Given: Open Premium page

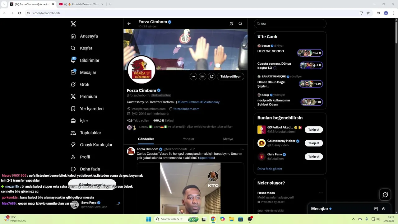Looking at the screenshot, I should coord(84,96).
